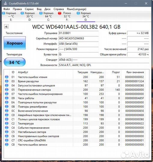Open the Файл menu
Screen dimensions: 153x162
coord(7,9)
